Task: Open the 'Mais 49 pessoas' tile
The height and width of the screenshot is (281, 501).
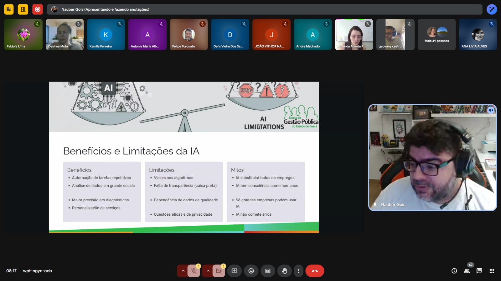Action: [x=436, y=35]
